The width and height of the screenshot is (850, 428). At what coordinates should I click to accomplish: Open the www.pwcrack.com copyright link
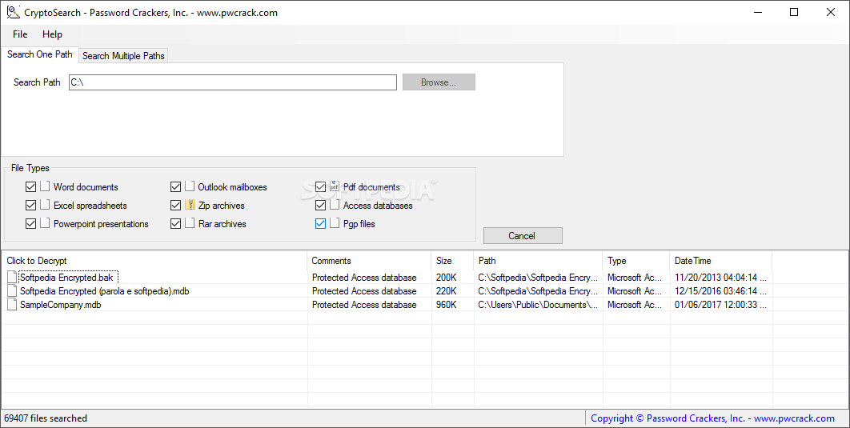[712, 418]
